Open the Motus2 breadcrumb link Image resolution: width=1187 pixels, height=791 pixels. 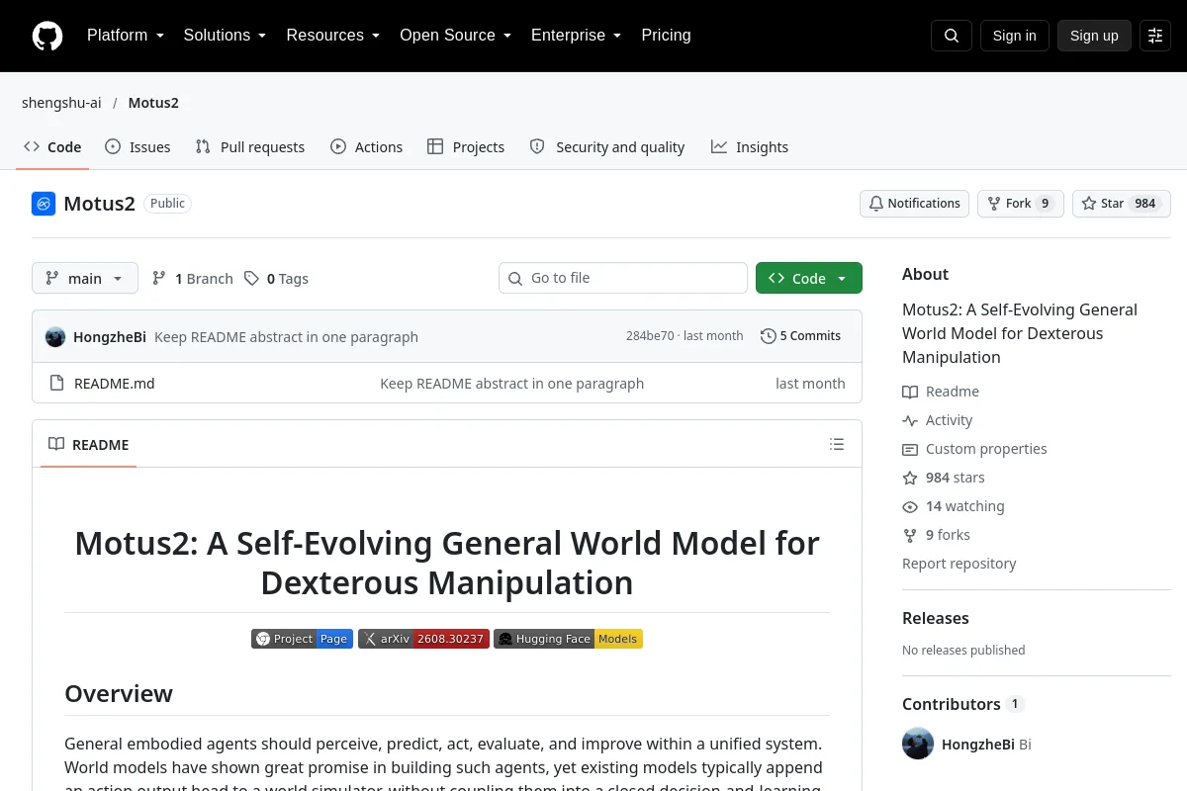(153, 103)
